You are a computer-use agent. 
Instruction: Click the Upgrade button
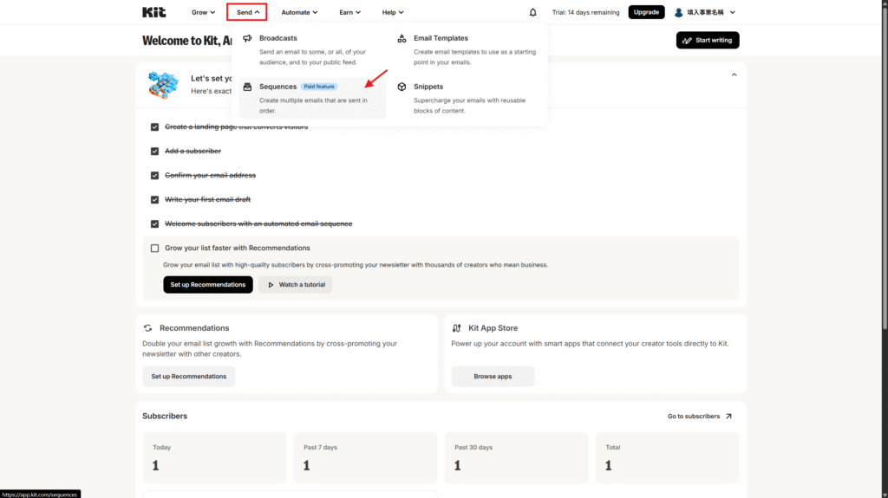[x=646, y=12]
